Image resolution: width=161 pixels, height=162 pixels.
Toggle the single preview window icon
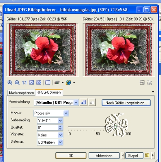coord(48,82)
